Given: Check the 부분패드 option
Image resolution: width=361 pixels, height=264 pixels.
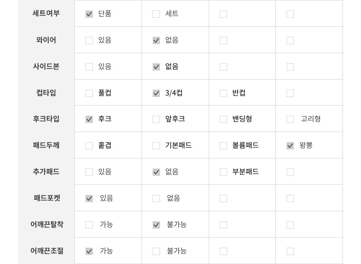Looking at the screenshot, I should click(223, 172).
